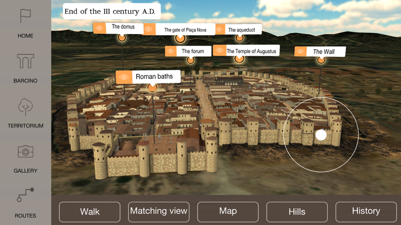
Task: Toggle eye icon for The domus
Action: pos(99,28)
